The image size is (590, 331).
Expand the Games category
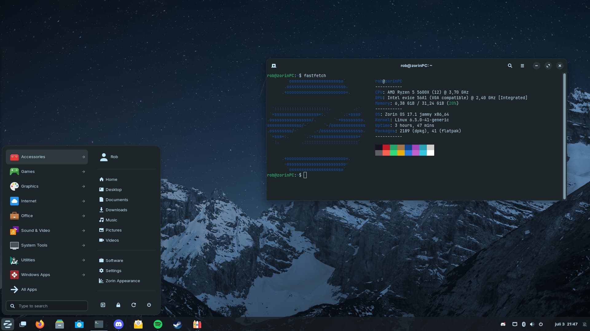point(47,172)
